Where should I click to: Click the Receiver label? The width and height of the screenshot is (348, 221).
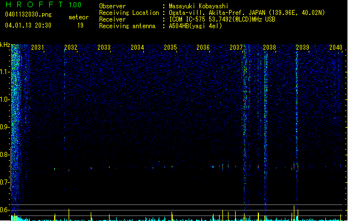tap(112, 19)
